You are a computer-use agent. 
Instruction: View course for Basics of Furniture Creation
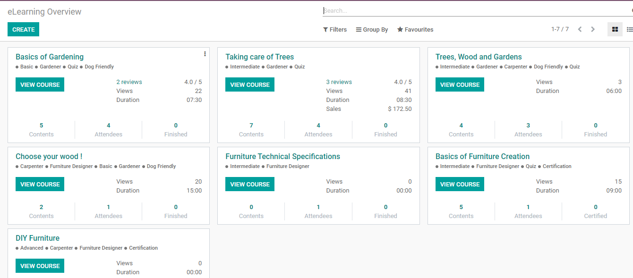[460, 184]
